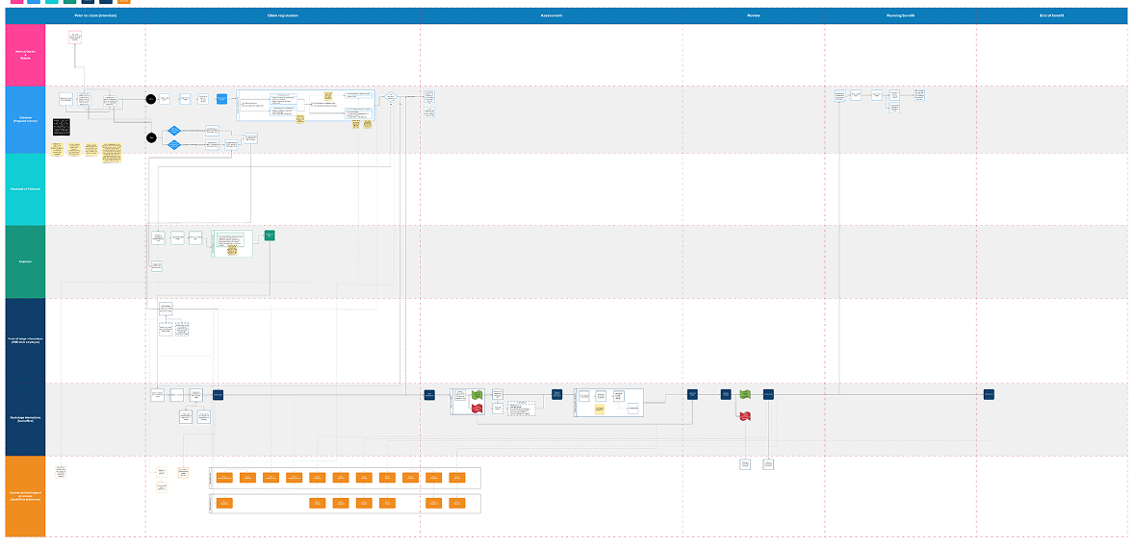Select the pink-outlined box in Medical Doctor lane
This screenshot has width=1136, height=546.
(75, 37)
